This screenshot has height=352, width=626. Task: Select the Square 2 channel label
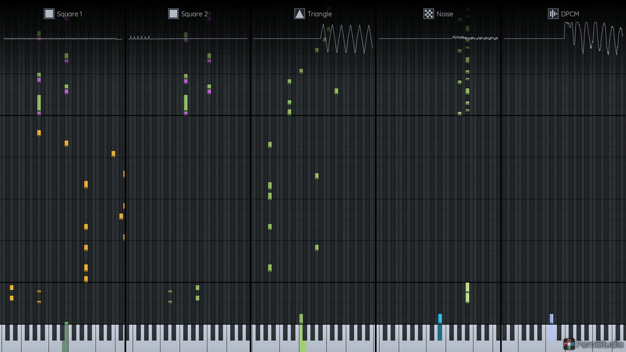point(194,14)
